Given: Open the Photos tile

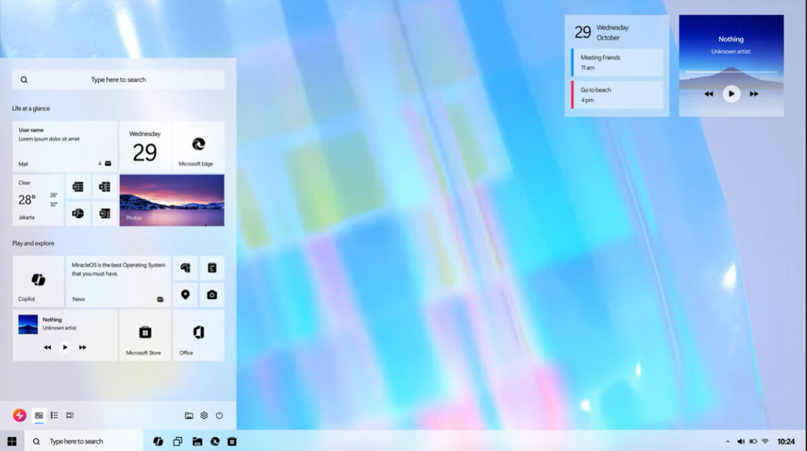Looking at the screenshot, I should (171, 201).
